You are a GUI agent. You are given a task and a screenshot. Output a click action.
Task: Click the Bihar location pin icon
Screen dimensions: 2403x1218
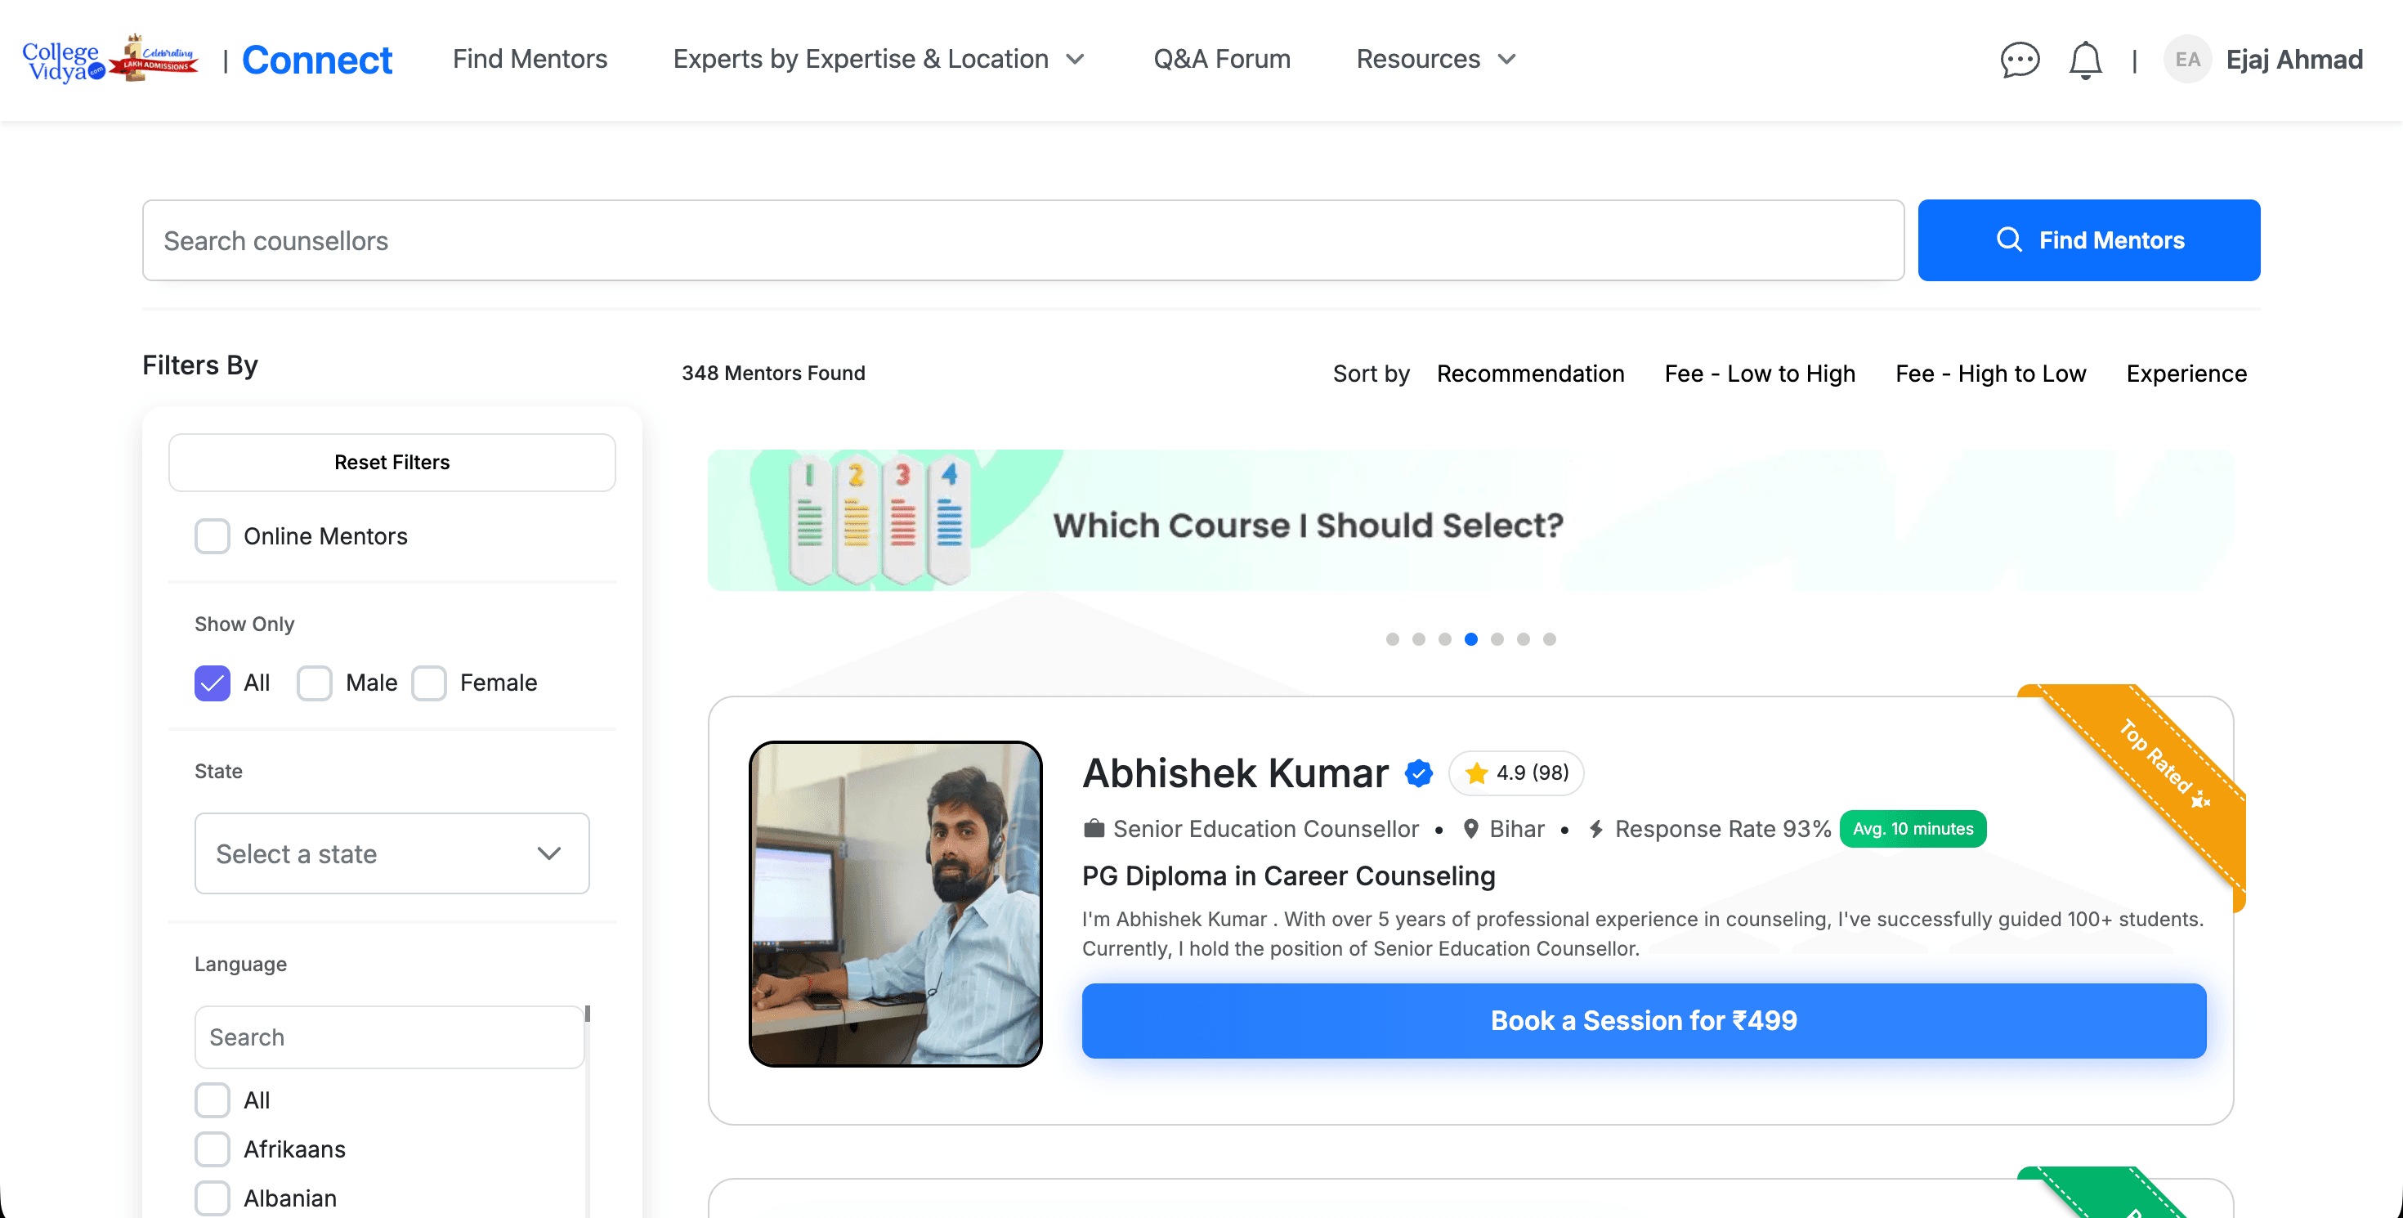[1470, 829]
